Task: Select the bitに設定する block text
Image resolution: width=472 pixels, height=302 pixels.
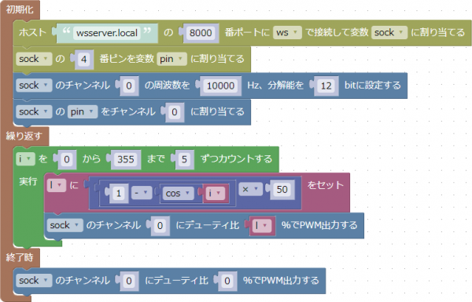Action: click(373, 86)
